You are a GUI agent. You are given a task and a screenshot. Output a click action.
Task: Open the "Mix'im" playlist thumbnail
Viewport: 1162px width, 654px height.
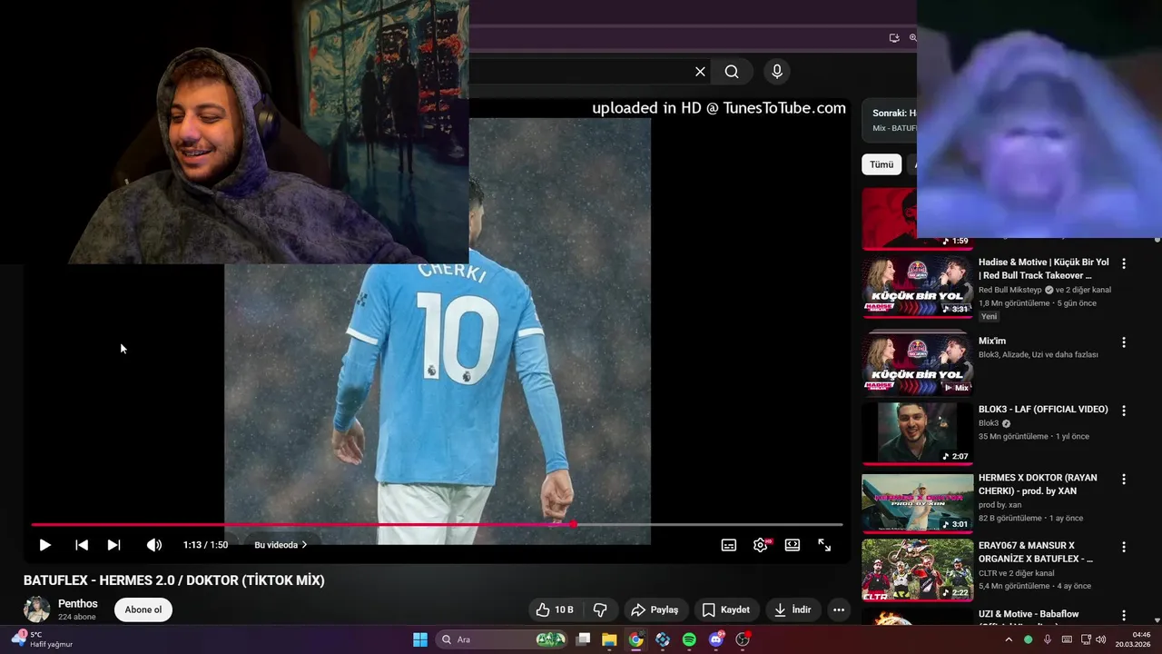pyautogui.click(x=917, y=362)
